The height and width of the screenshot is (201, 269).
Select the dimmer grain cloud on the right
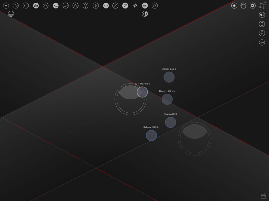pyautogui.click(x=195, y=139)
